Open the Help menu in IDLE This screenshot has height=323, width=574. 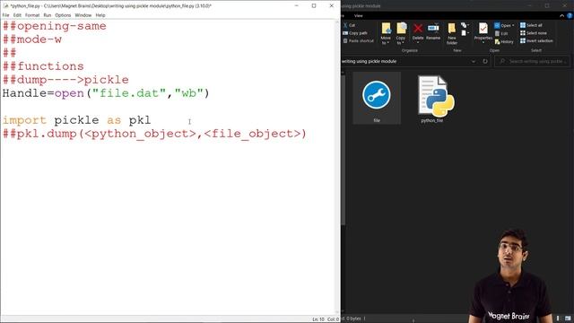tap(100, 15)
